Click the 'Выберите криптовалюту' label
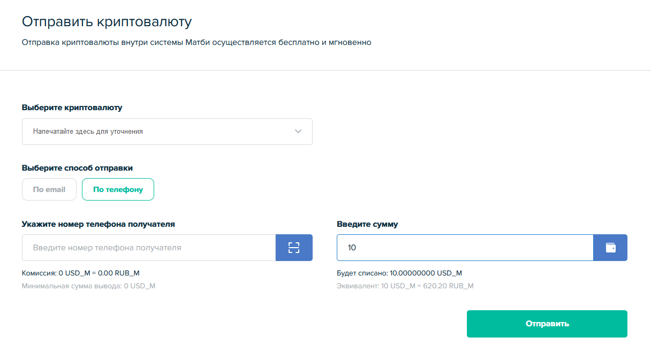Image resolution: width=651 pixels, height=345 pixels. [72, 108]
